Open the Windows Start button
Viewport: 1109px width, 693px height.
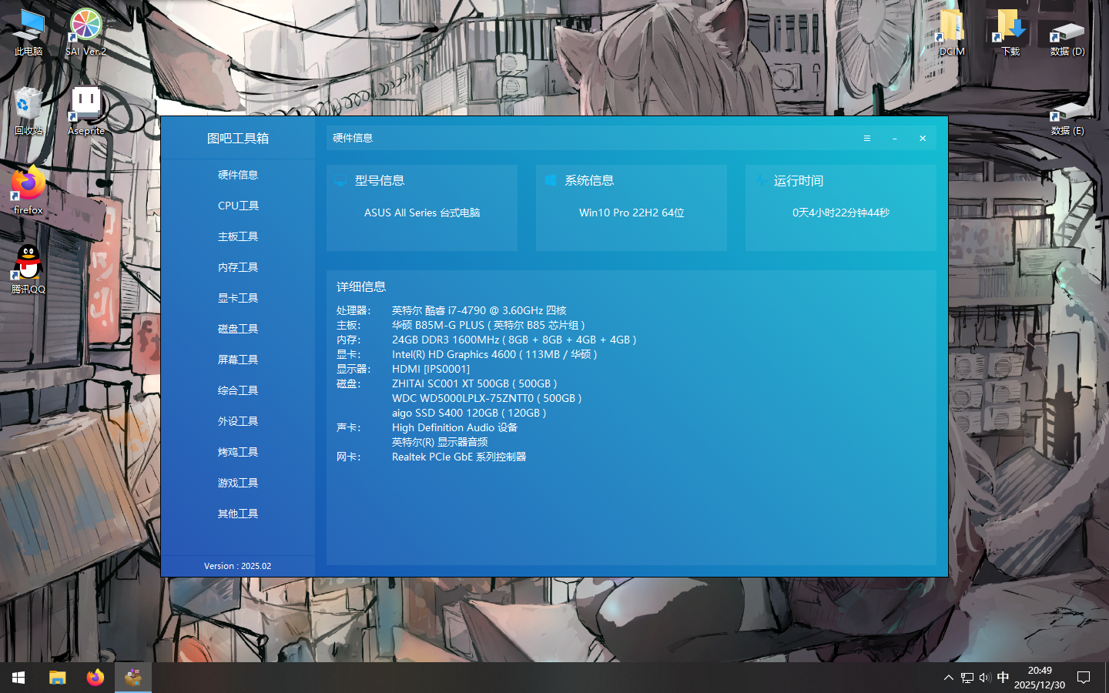pyautogui.click(x=18, y=678)
